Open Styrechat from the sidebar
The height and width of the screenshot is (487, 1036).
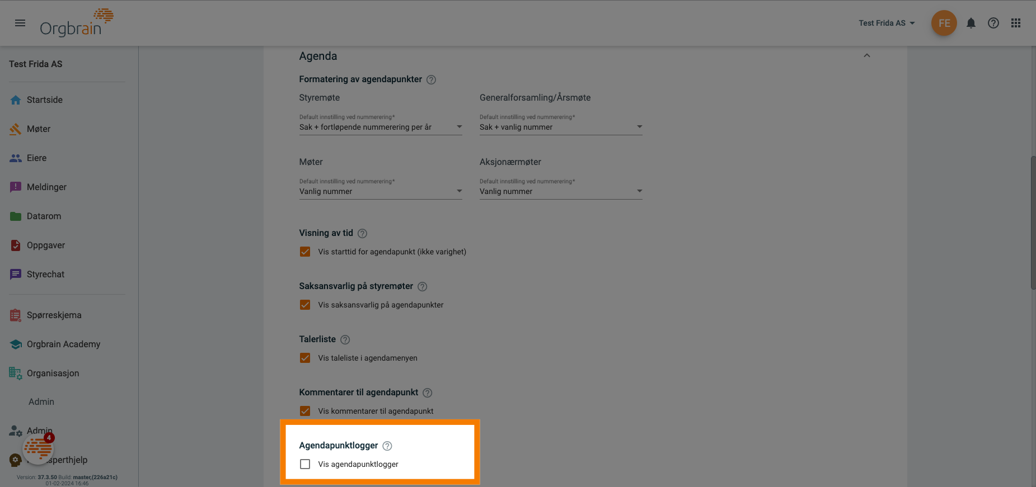(45, 274)
